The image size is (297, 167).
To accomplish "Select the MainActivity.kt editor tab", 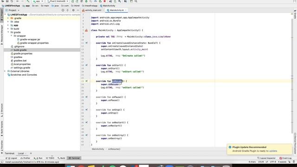I will [116, 10].
